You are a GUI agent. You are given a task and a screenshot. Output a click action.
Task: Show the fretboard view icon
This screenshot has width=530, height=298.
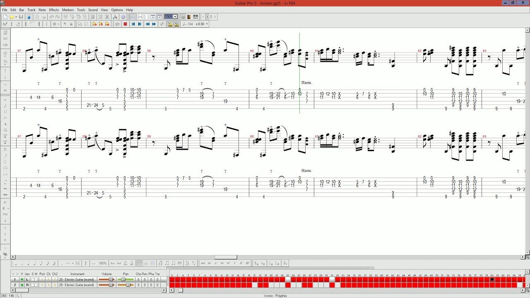point(189,17)
